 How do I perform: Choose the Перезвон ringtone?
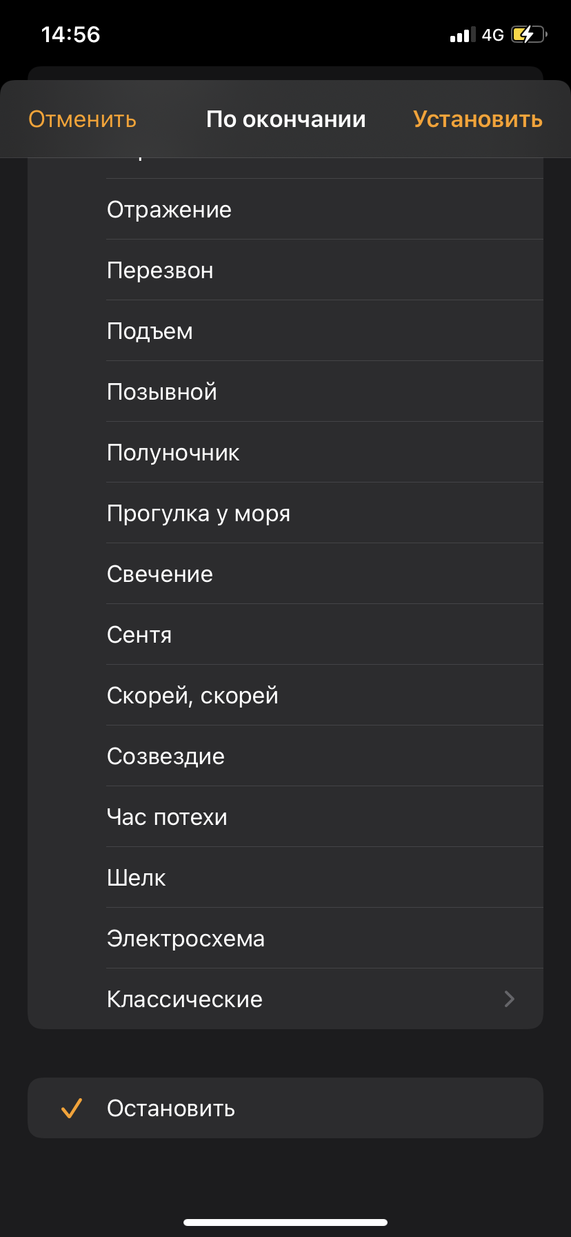point(285,270)
